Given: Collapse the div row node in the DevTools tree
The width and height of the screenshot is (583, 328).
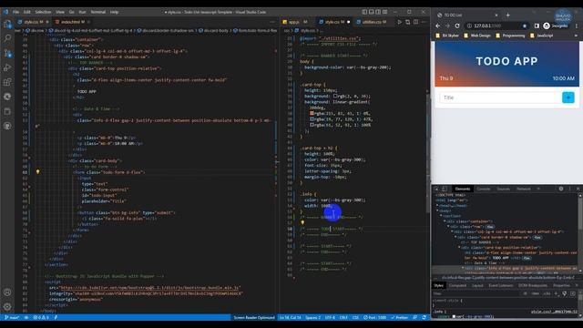Looking at the screenshot, I should pyautogui.click(x=448, y=227).
